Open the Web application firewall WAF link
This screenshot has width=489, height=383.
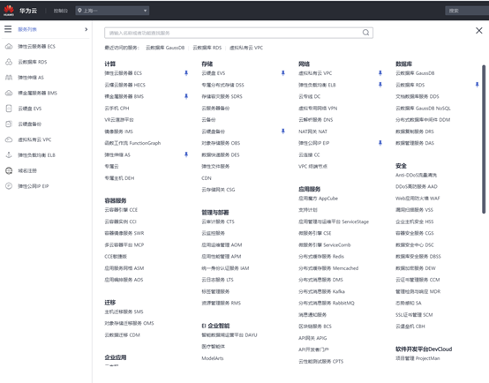(x=418, y=199)
